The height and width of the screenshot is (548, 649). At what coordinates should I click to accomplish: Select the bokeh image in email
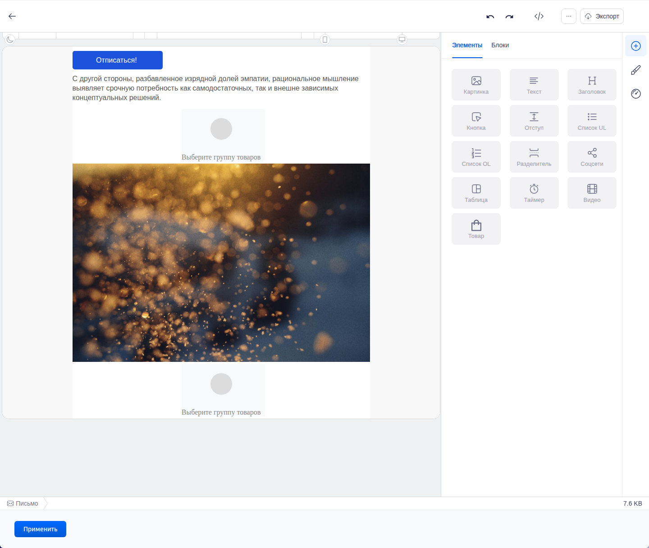(x=221, y=263)
